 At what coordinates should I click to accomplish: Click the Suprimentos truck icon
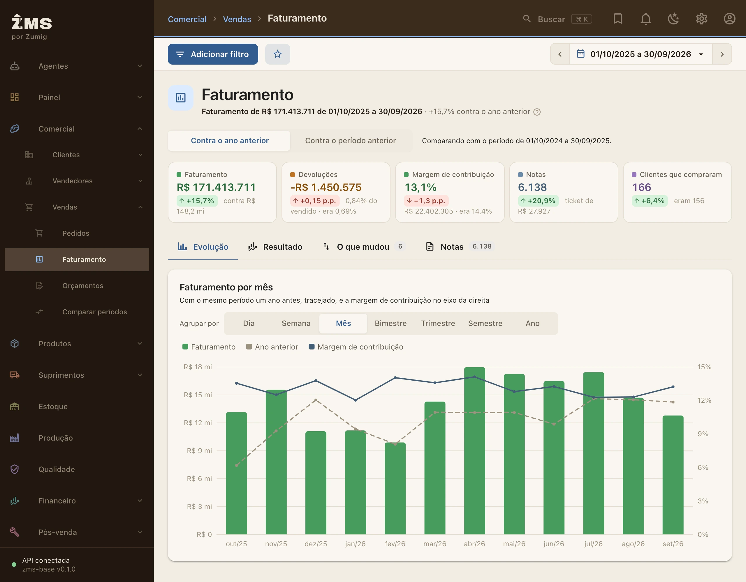point(14,375)
